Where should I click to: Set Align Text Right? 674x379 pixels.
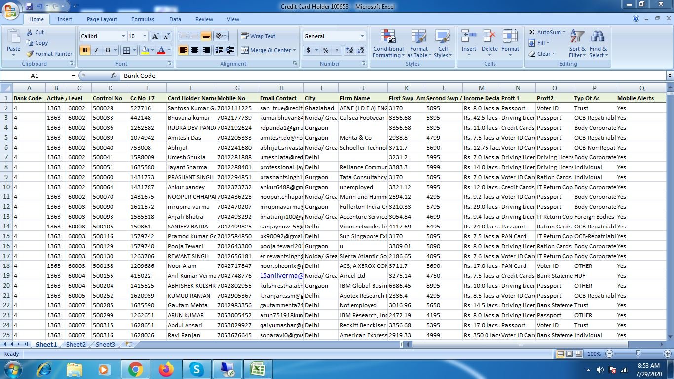pyautogui.click(x=206, y=50)
